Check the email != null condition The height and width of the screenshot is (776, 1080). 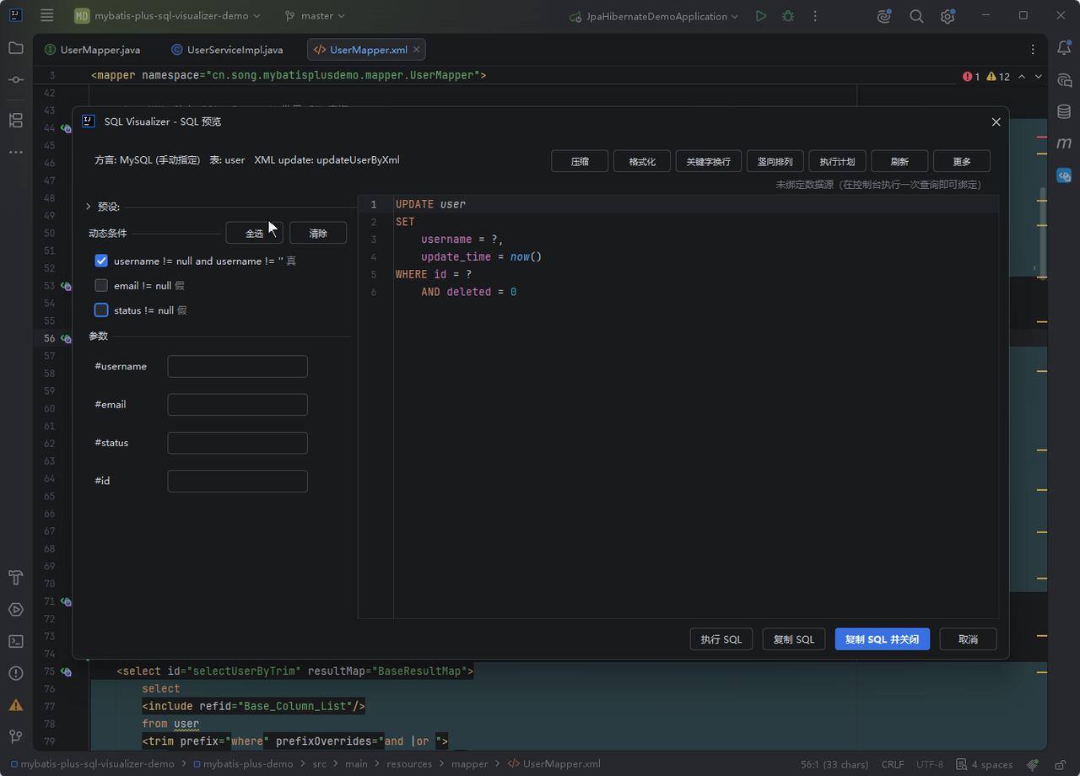[101, 285]
